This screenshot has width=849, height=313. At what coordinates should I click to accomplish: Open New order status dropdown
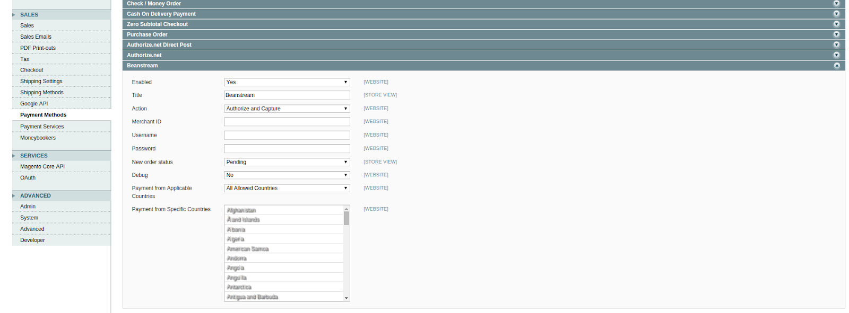click(287, 162)
